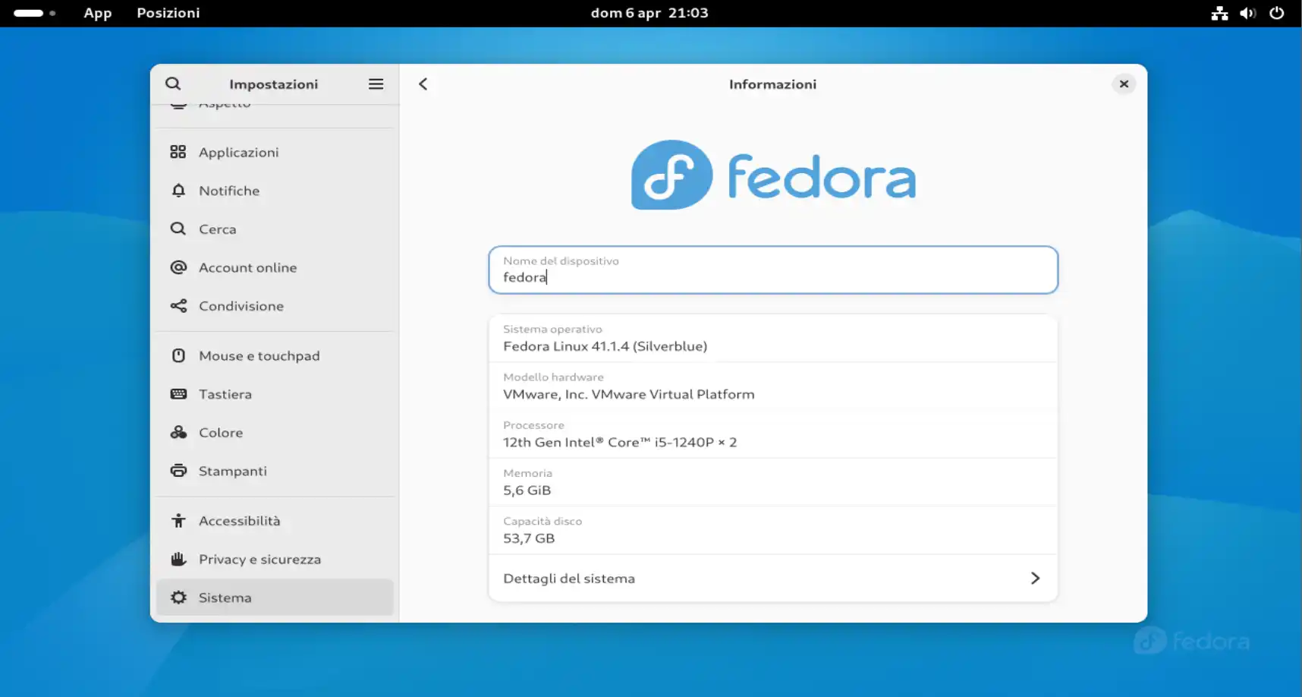Click the Colore icon in sidebar

click(178, 432)
